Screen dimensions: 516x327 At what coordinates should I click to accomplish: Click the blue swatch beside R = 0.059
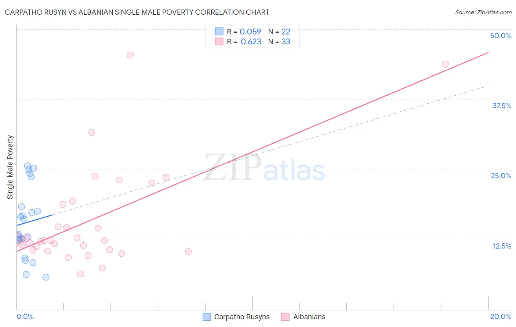tap(219, 32)
